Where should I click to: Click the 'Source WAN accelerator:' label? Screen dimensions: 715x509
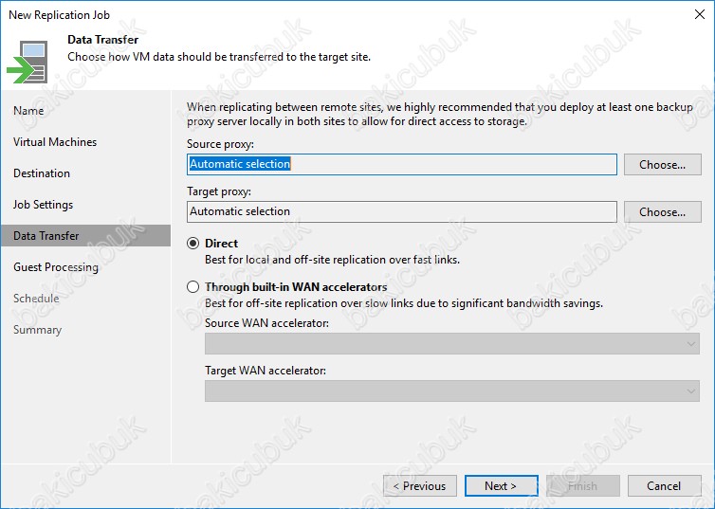pyautogui.click(x=266, y=323)
